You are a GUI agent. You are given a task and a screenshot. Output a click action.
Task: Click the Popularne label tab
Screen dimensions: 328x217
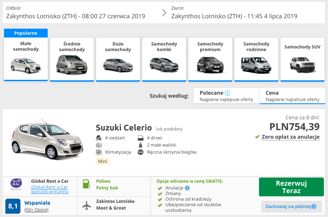[26, 33]
